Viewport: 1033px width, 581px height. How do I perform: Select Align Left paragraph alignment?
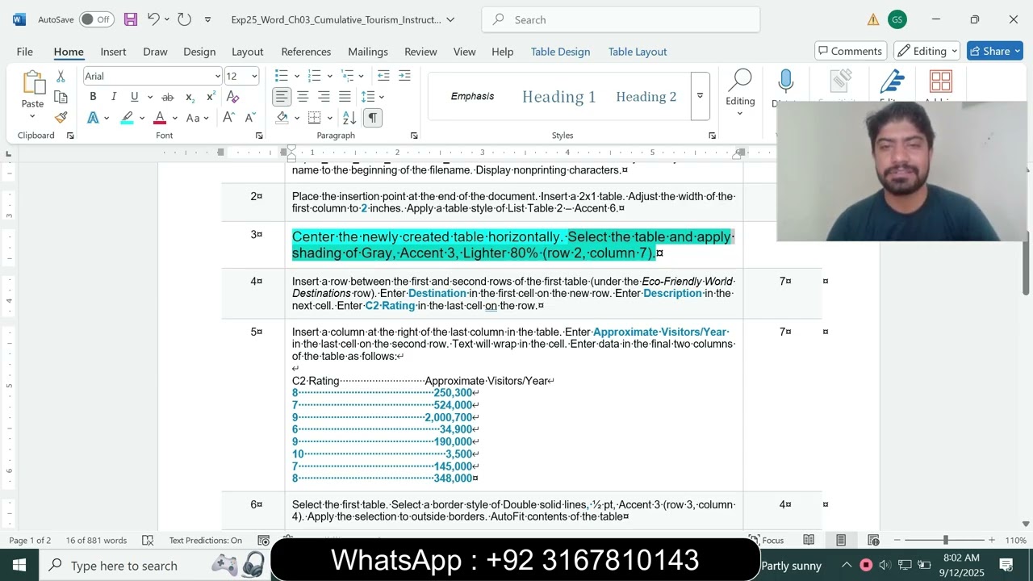coord(281,97)
